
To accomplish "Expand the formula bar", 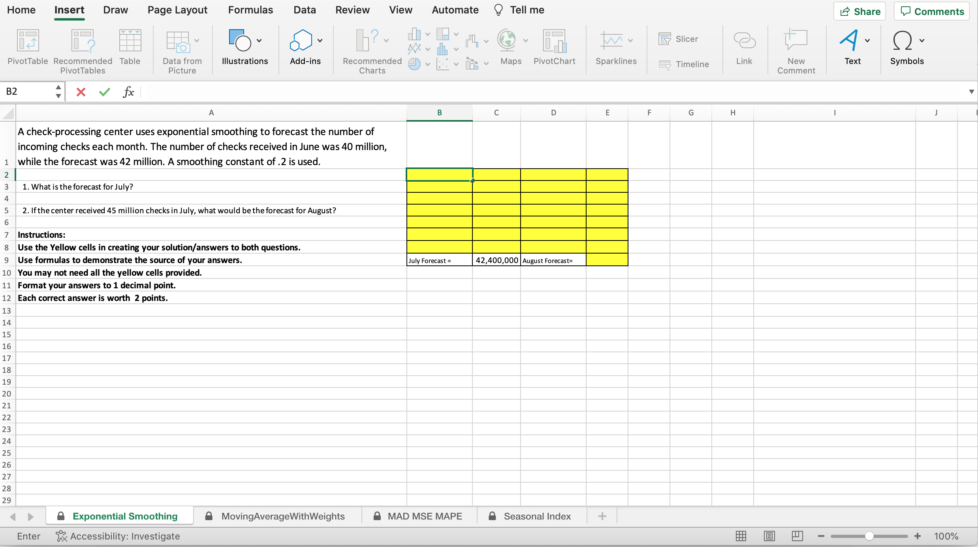I will tap(972, 92).
